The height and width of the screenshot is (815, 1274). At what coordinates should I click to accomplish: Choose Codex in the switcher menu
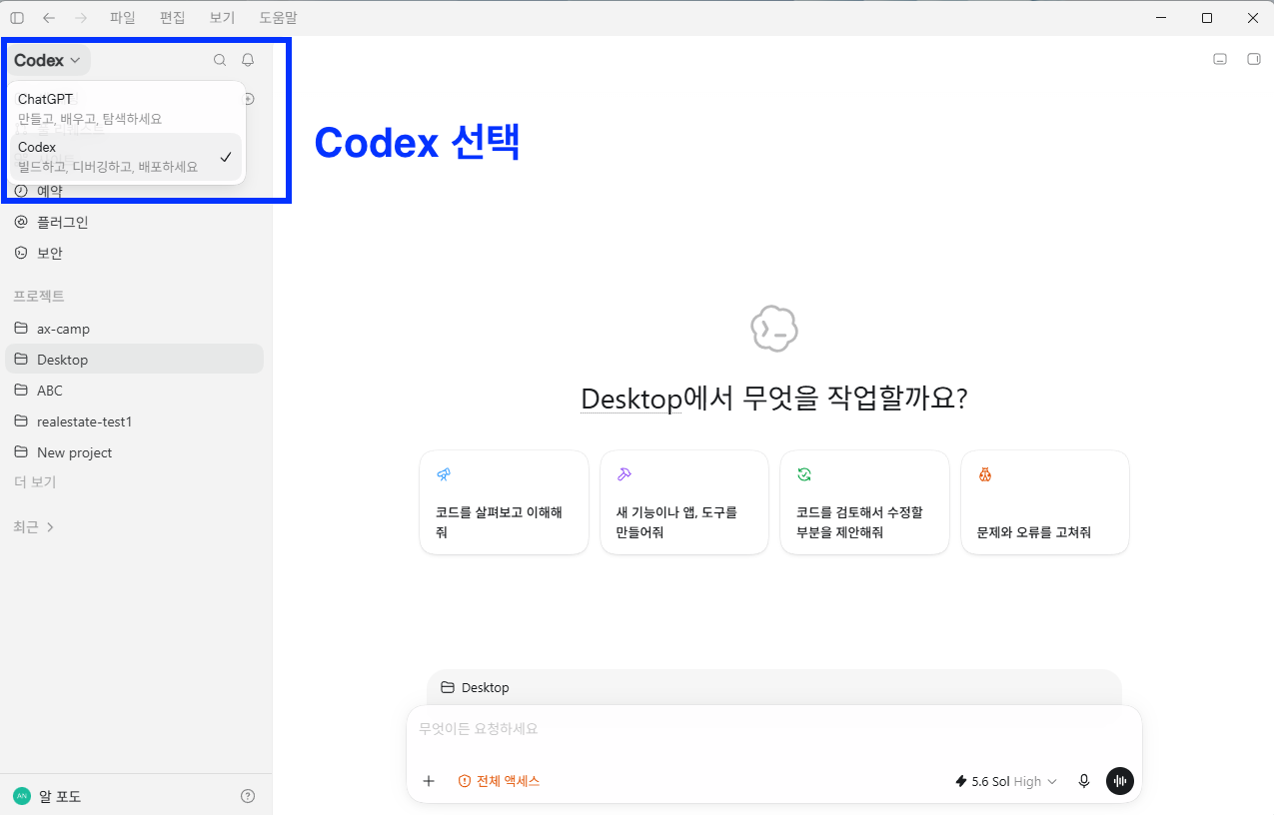click(127, 157)
